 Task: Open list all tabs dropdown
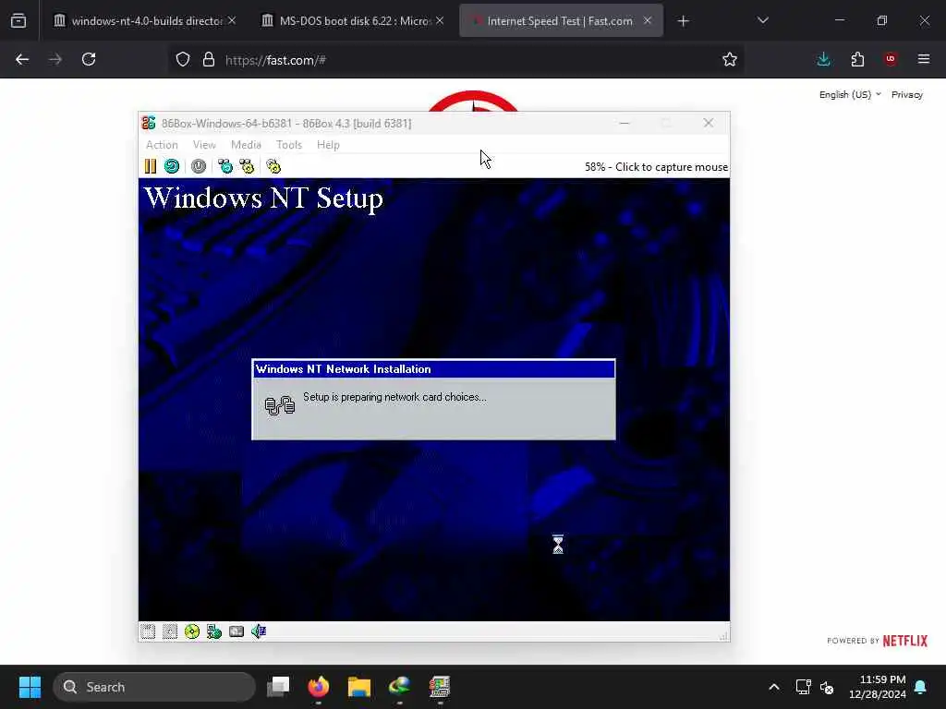[762, 20]
